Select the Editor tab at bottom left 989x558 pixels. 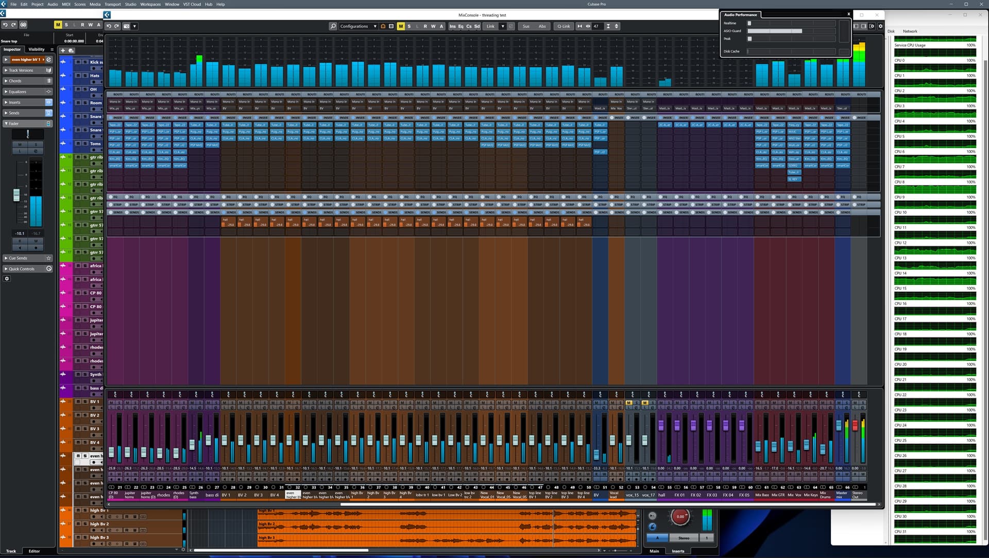tap(34, 551)
